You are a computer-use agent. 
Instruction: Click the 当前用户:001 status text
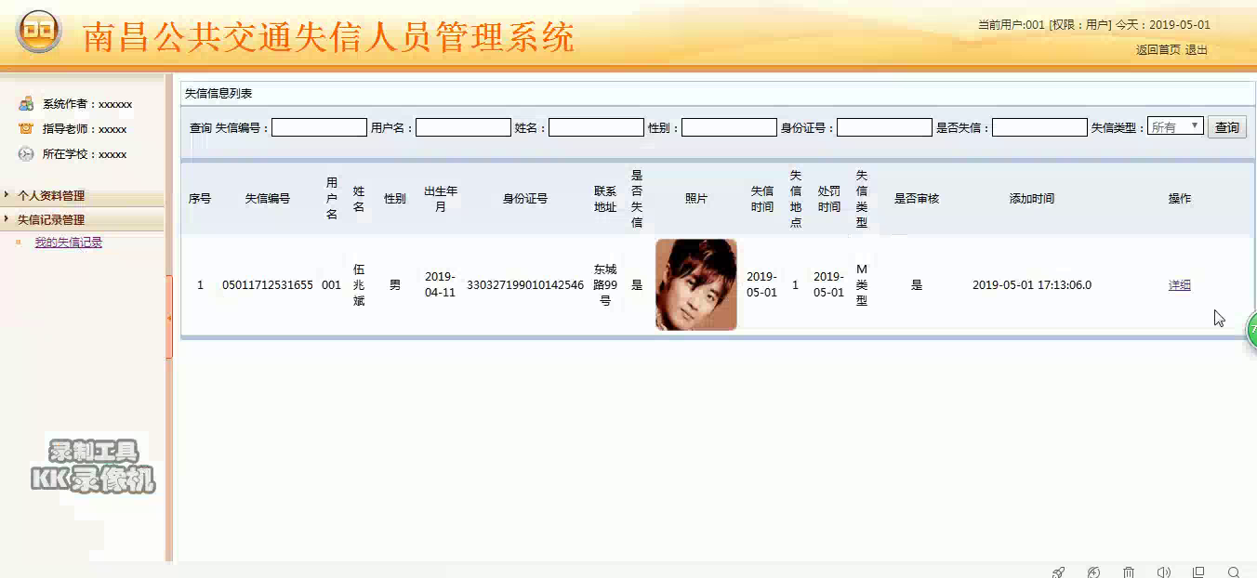click(x=1012, y=25)
